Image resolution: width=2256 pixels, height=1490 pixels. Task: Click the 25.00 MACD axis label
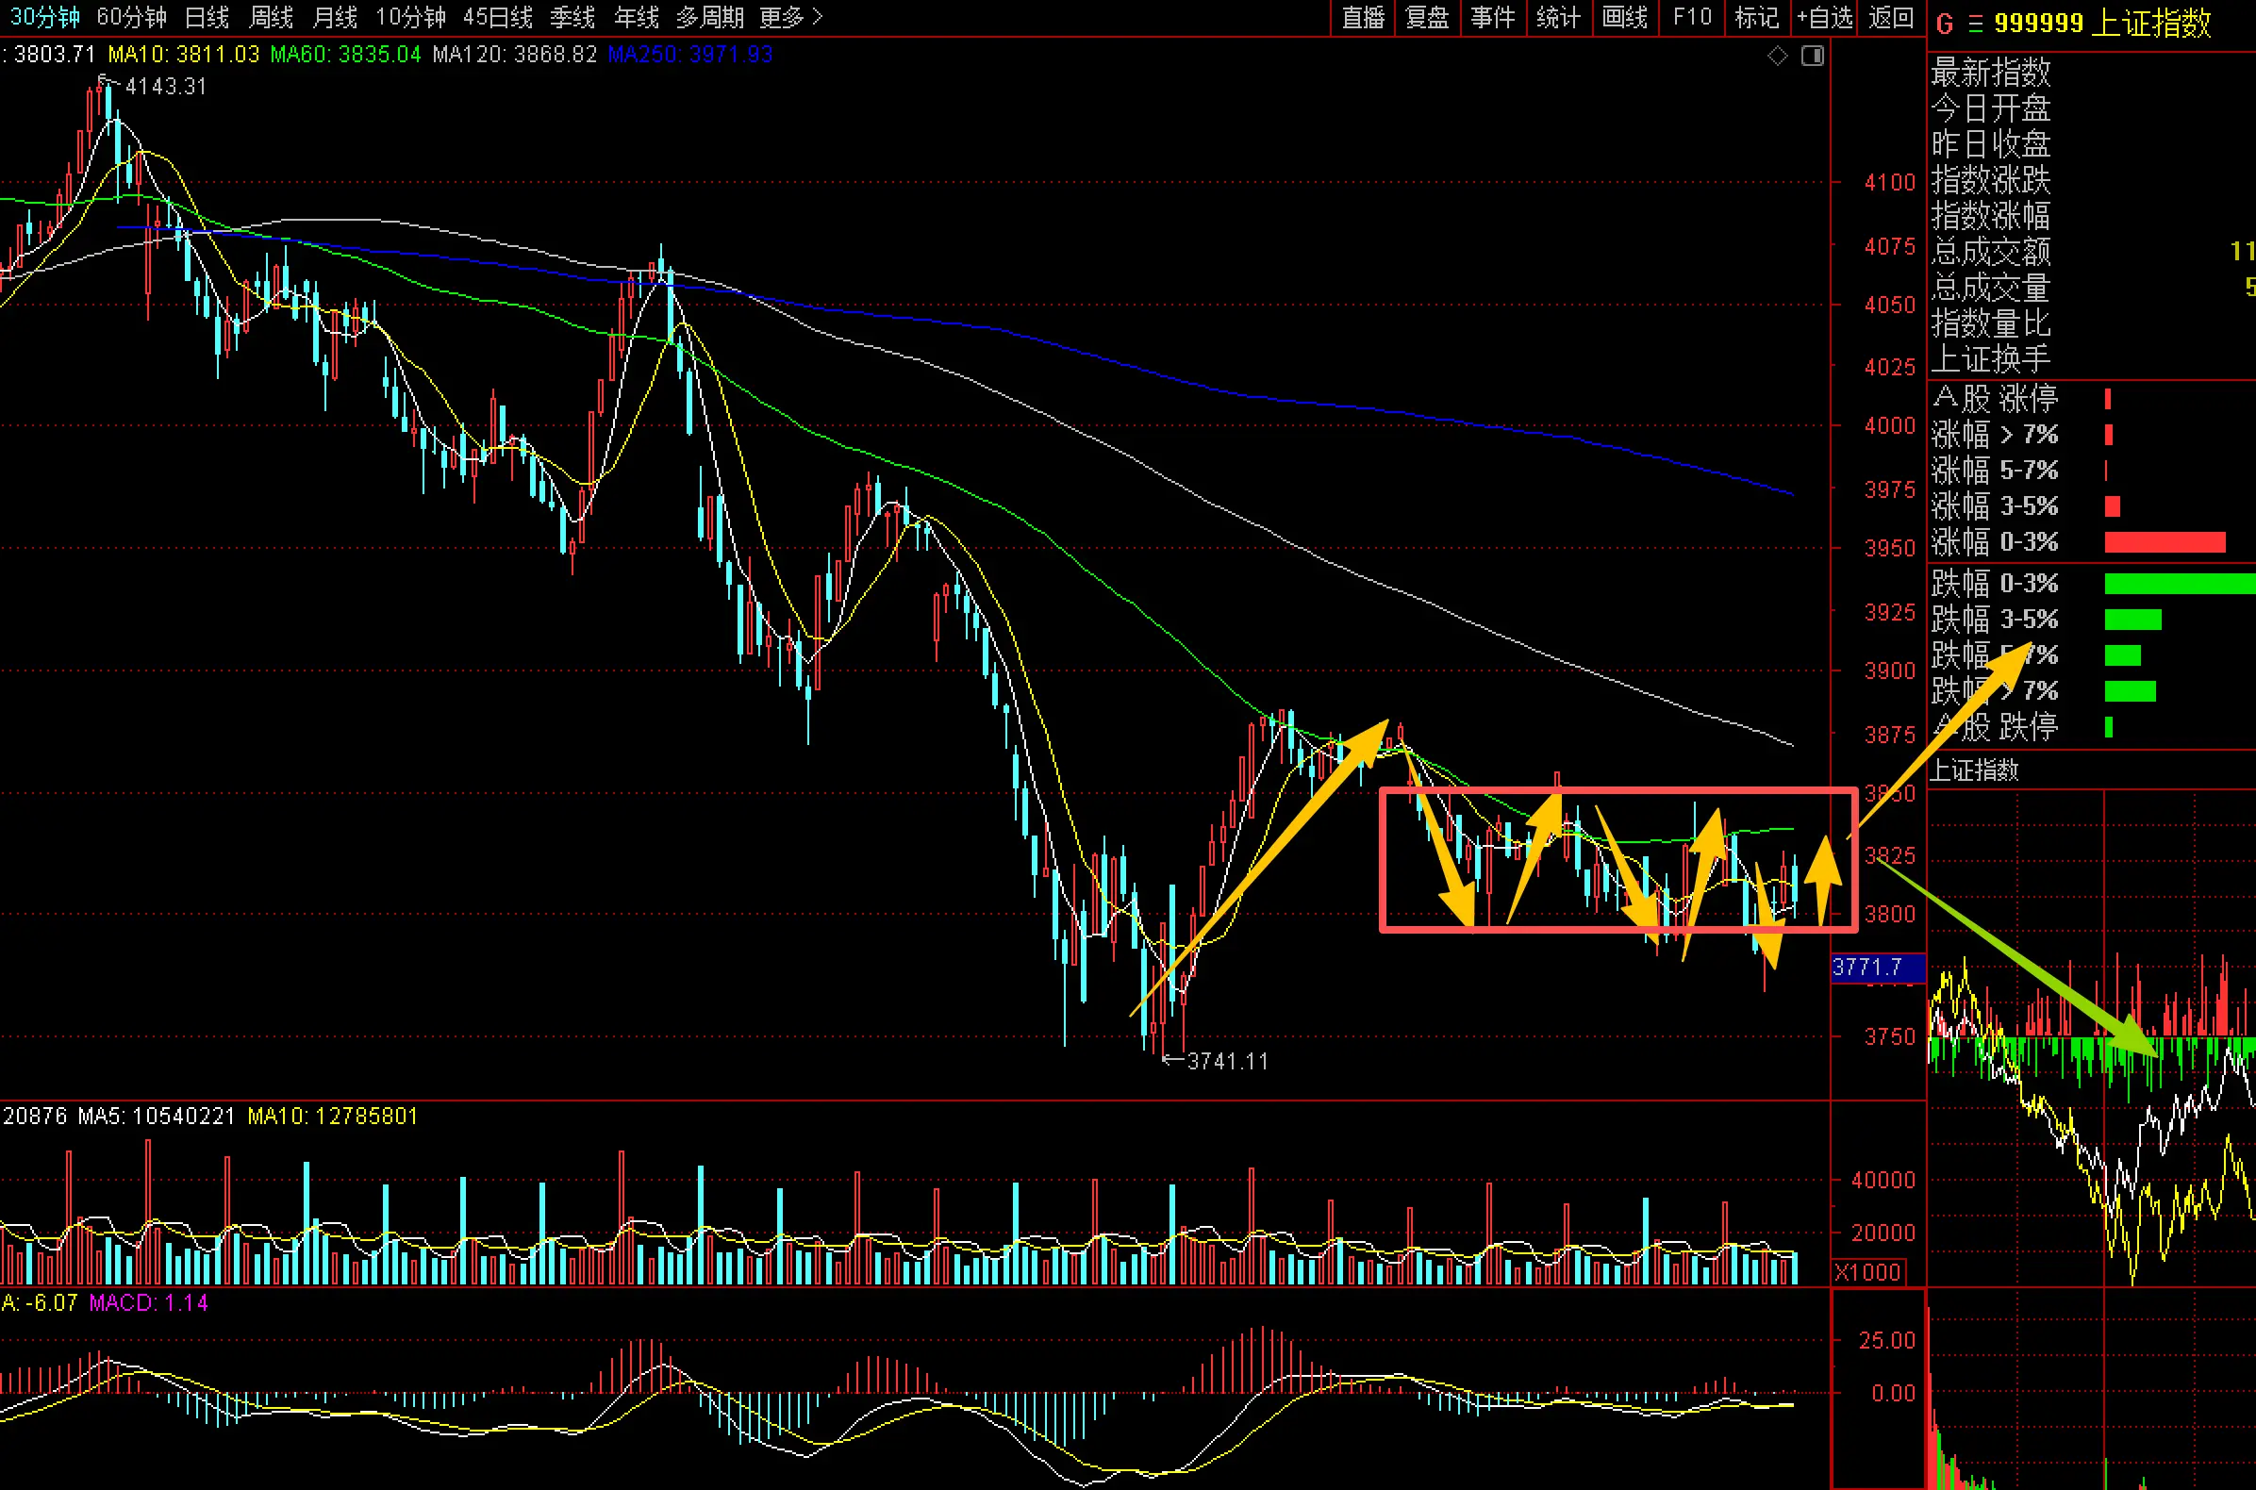pyautogui.click(x=1886, y=1341)
